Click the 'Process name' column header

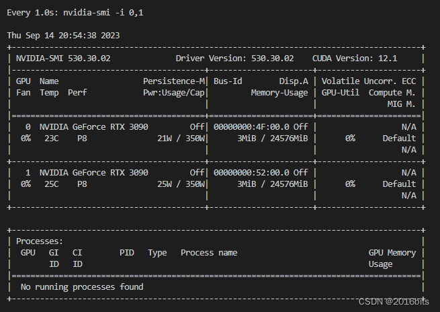[x=209, y=253]
